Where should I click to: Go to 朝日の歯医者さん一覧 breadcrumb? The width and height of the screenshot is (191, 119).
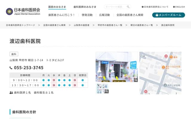click(141, 25)
